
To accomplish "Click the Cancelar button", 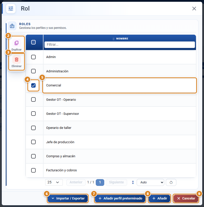I will coord(186,198).
